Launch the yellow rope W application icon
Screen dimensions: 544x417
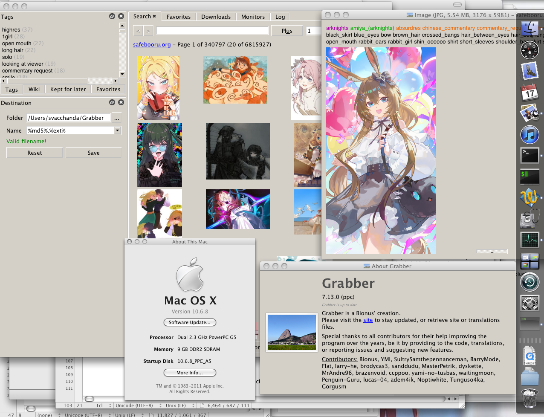pyautogui.click(x=530, y=198)
